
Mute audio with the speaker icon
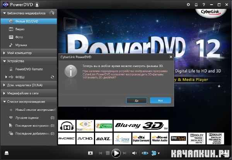tap(134, 153)
